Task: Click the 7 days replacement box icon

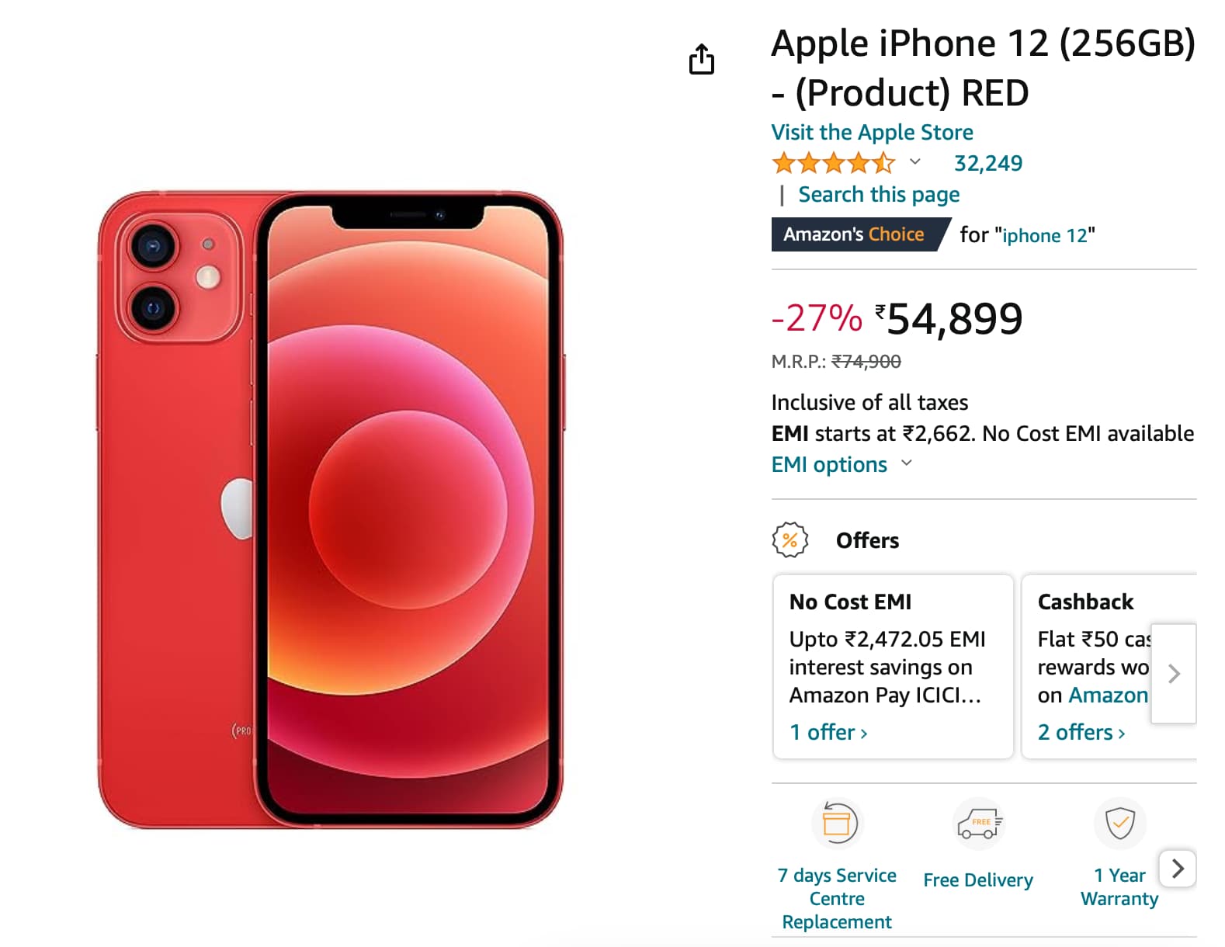Action: (837, 823)
